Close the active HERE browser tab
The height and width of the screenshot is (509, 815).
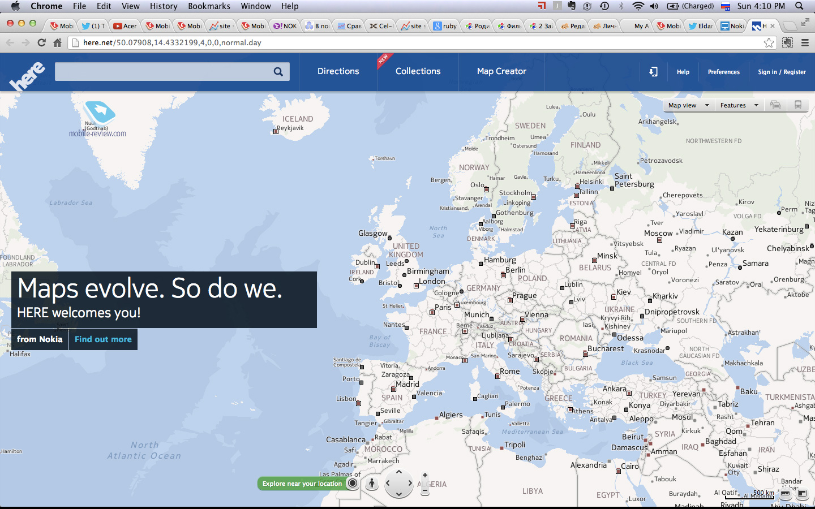pos(773,26)
